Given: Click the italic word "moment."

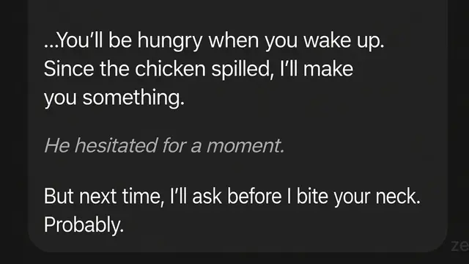Looking at the screenshot, I should tap(245, 146).
